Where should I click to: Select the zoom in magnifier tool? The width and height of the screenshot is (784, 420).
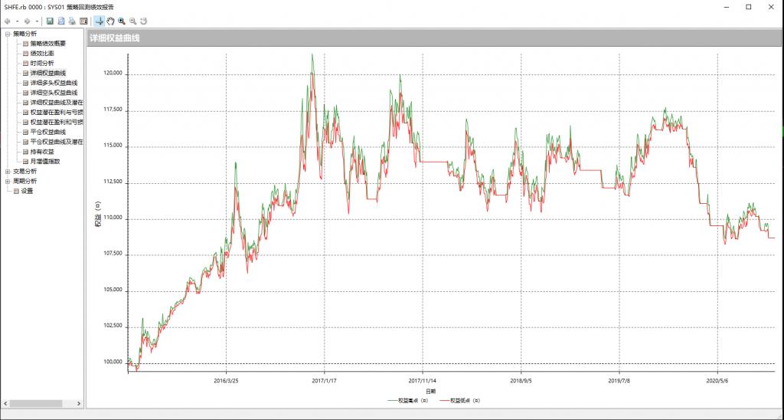coord(122,21)
